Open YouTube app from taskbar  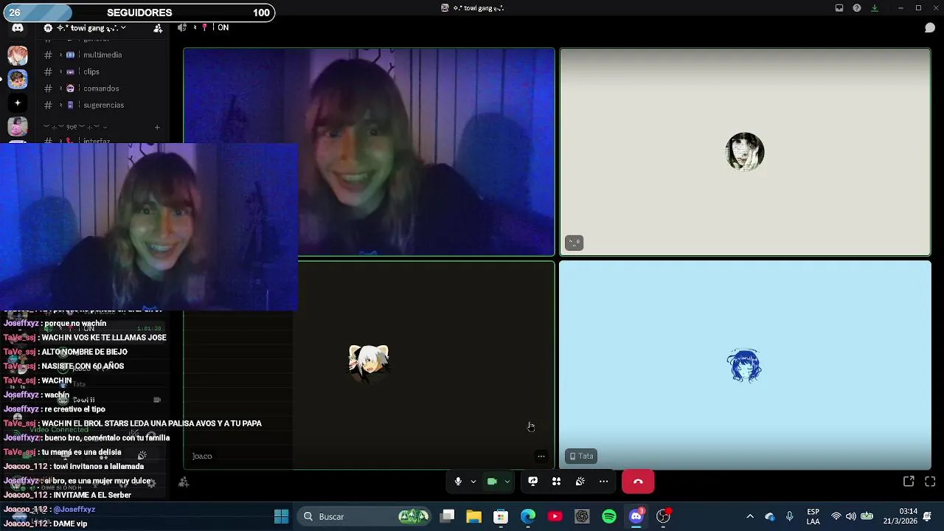point(555,516)
